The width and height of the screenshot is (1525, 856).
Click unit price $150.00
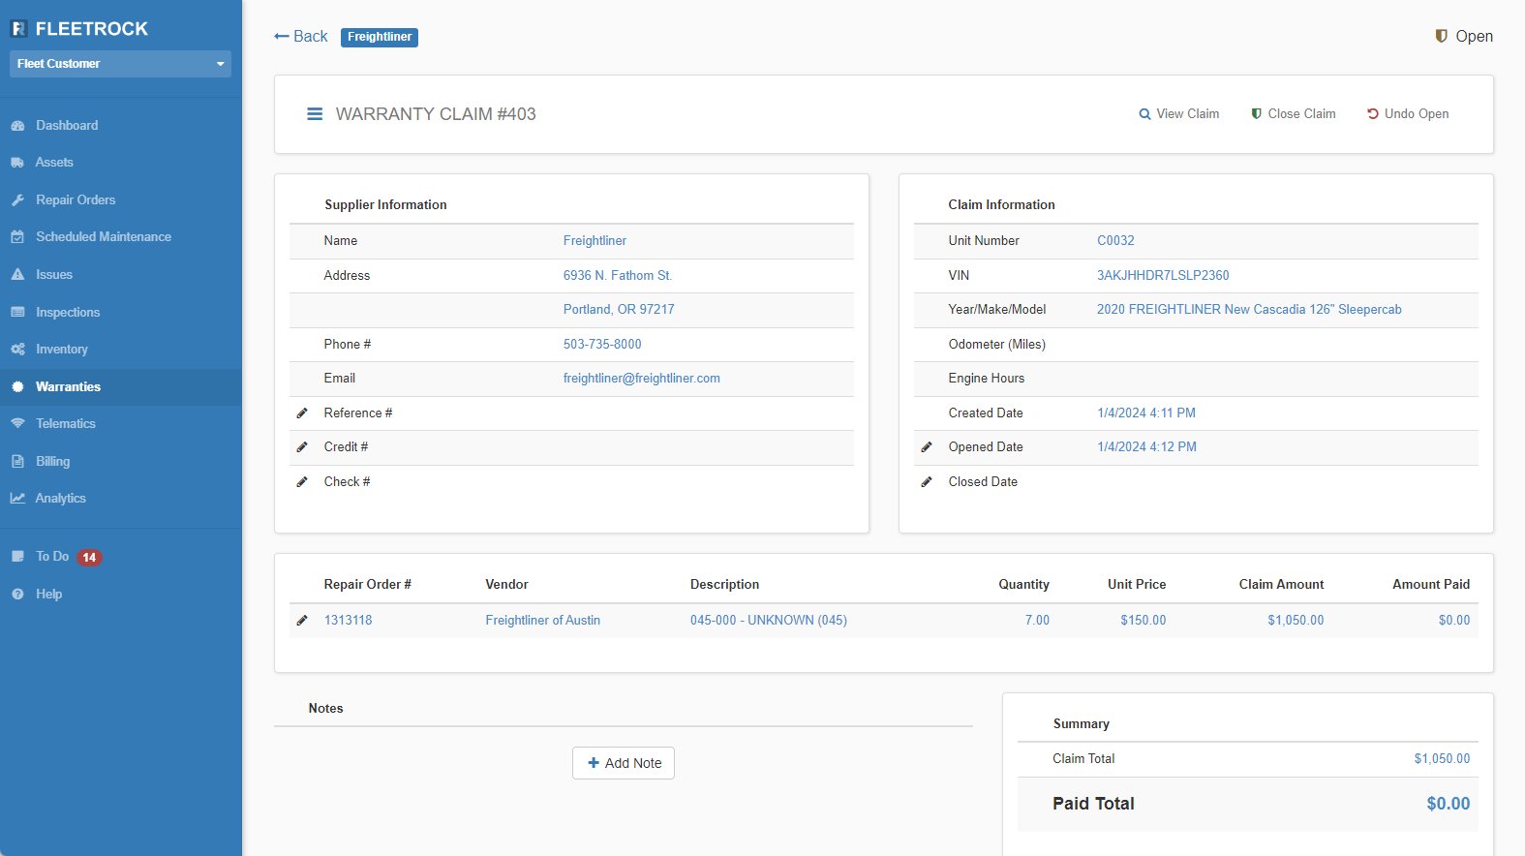click(1144, 621)
